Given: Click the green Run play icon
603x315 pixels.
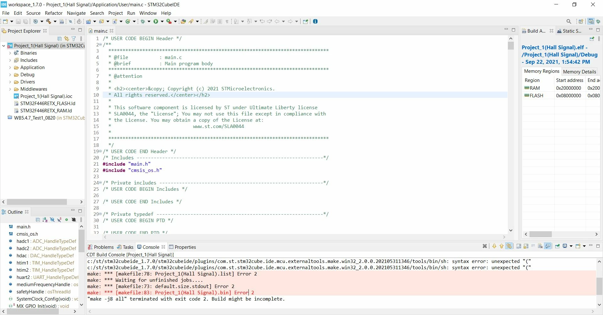Looking at the screenshot, I should click(x=156, y=21).
